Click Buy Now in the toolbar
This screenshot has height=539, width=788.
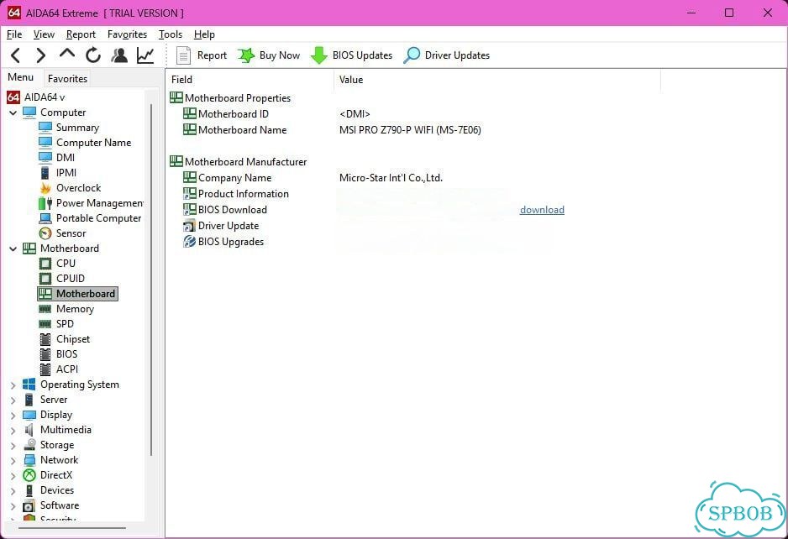click(269, 55)
